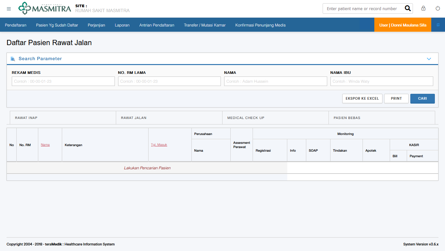
Task: Click the teraMedik copyright footer text
Action: [61, 244]
